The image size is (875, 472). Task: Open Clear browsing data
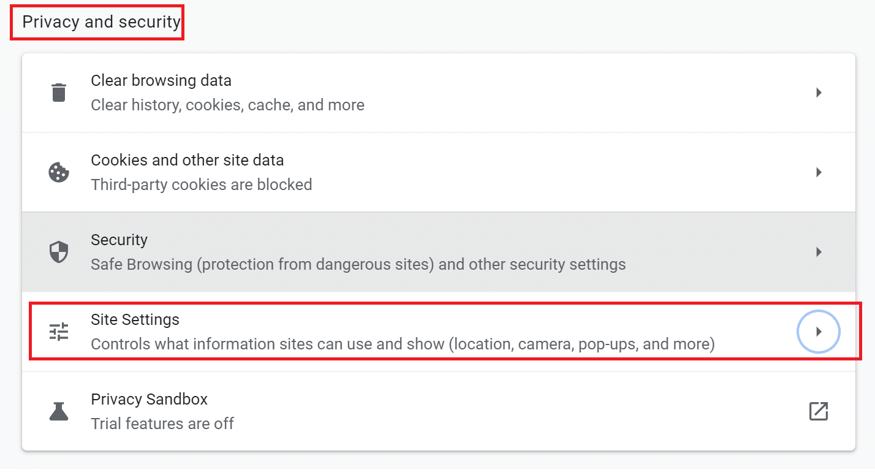(x=161, y=80)
